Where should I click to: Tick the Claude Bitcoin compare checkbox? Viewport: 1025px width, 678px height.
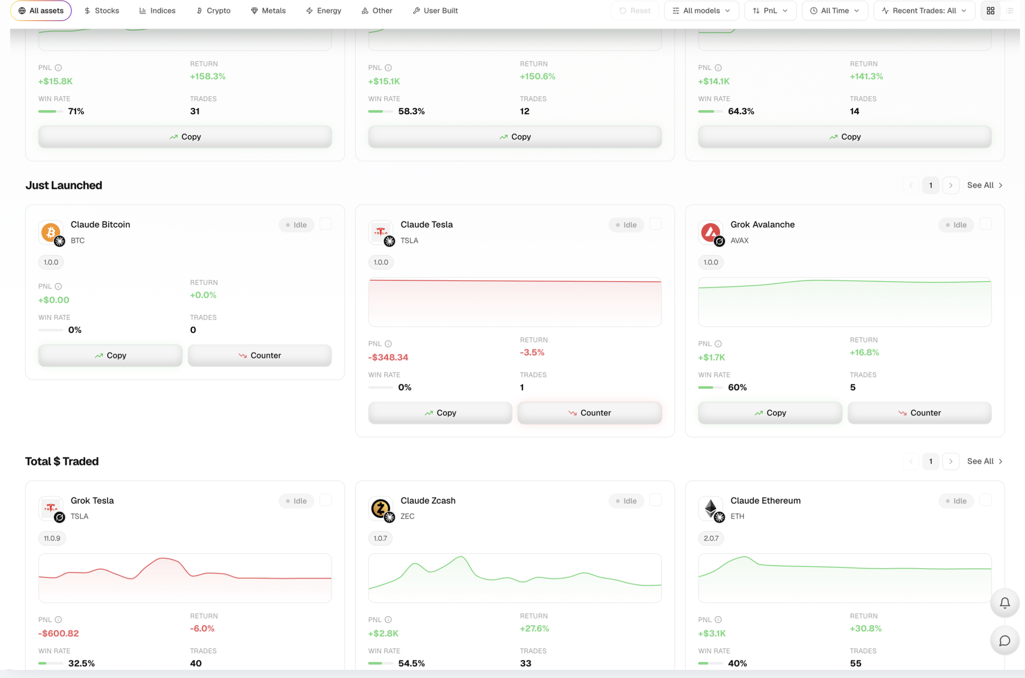pyautogui.click(x=325, y=224)
